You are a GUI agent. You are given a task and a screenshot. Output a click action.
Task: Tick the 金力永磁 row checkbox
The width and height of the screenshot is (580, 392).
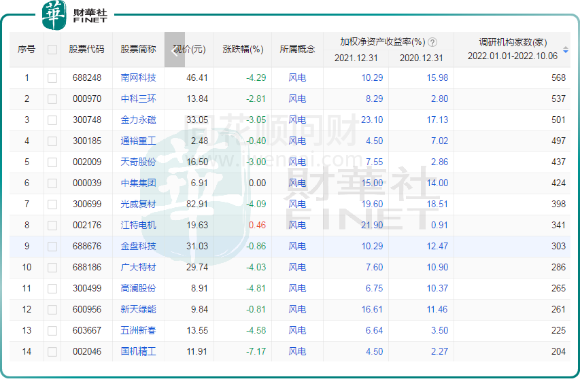coord(52,120)
